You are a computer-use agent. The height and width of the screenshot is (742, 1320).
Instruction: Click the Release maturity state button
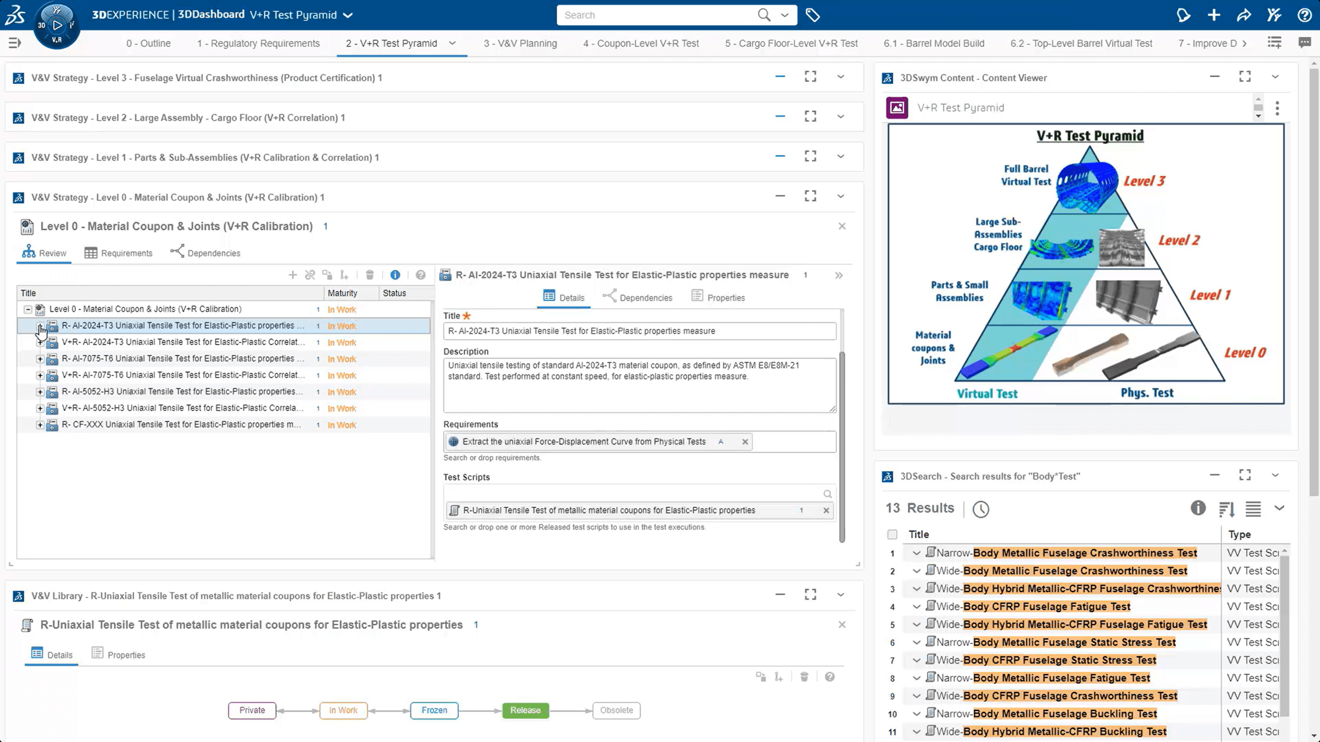pyautogui.click(x=525, y=710)
